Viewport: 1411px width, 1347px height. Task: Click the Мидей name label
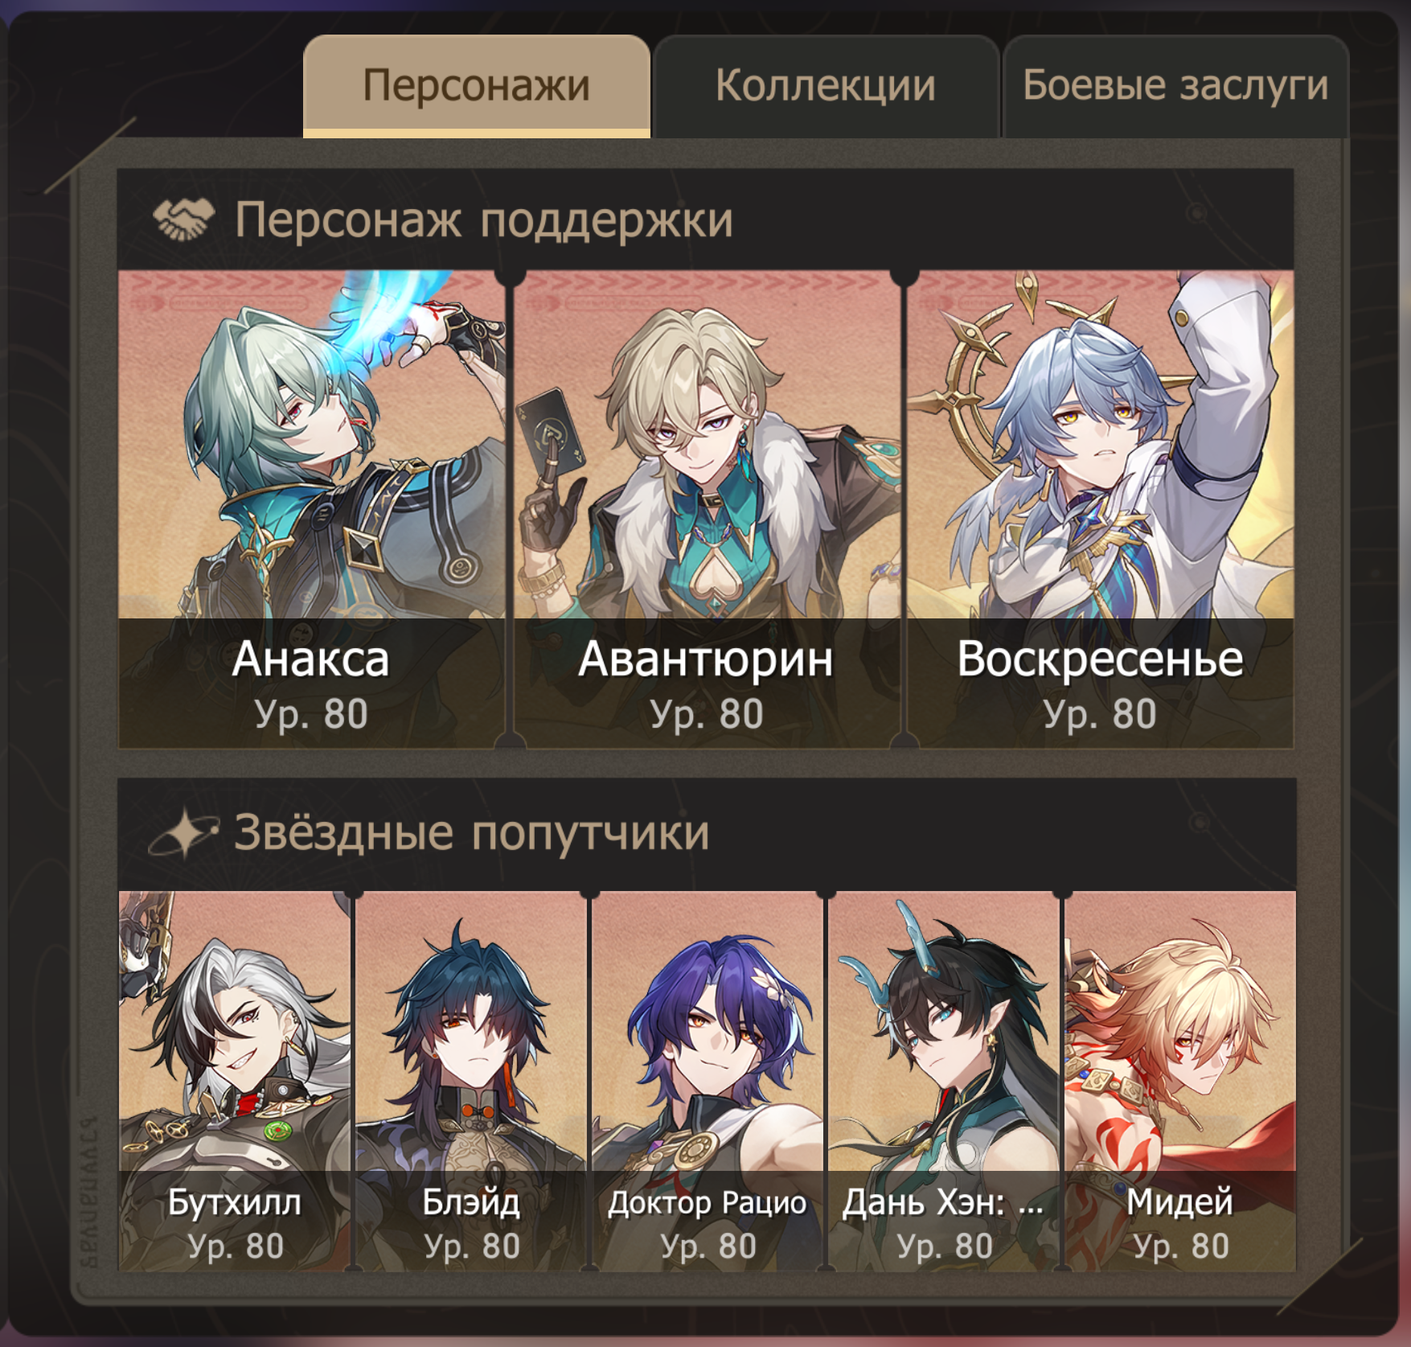[x=1179, y=1202]
